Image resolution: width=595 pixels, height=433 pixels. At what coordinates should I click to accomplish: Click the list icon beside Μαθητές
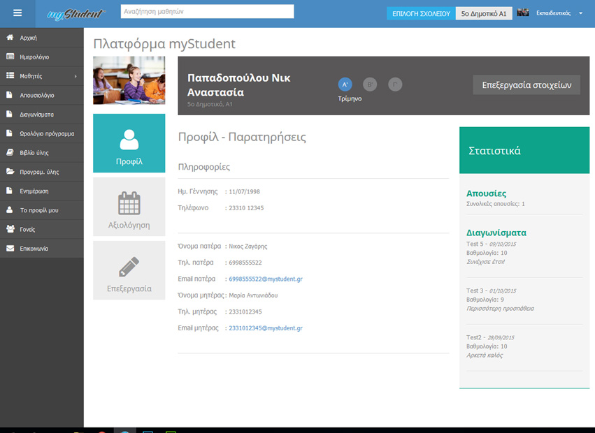pyautogui.click(x=10, y=75)
